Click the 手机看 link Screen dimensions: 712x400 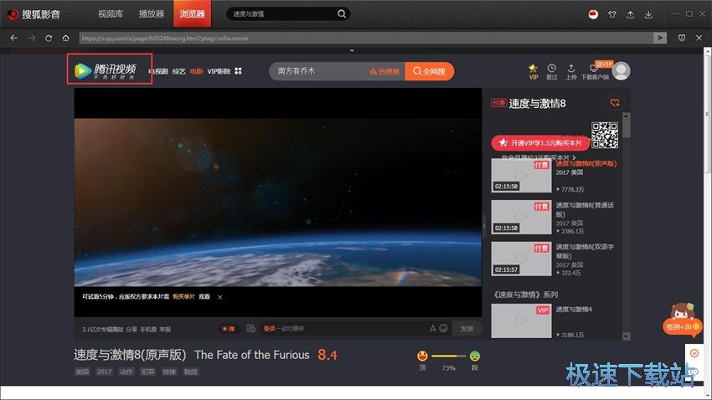(148, 329)
